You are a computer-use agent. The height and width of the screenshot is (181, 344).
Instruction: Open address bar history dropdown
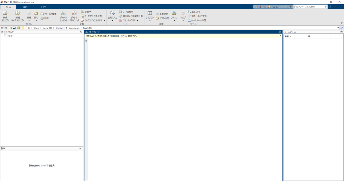(338, 28)
